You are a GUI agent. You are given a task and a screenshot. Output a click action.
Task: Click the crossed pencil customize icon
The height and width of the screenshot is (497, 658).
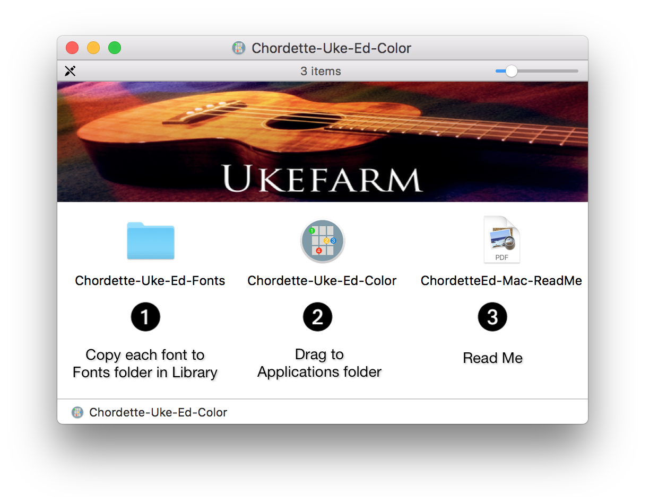pos(70,71)
